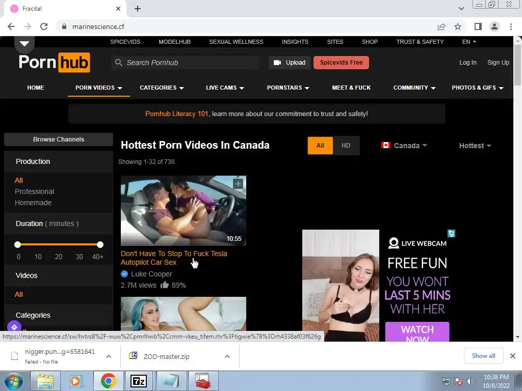522x391 pixels.
Task: Expand the Live Cams dropdown
Action: pyautogui.click(x=225, y=88)
